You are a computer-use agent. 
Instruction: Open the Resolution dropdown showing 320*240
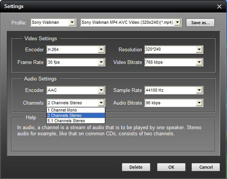pyautogui.click(x=199, y=49)
